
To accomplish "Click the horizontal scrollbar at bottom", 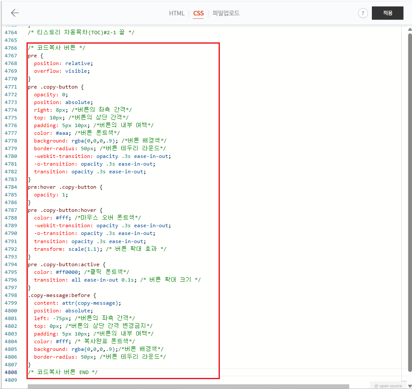I will pyautogui.click(x=188, y=386).
